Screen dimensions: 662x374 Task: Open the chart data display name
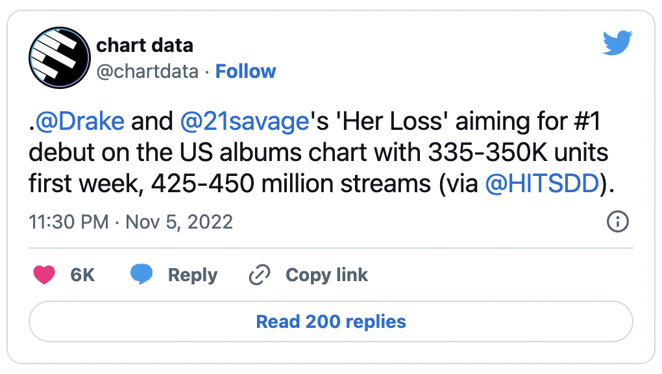pos(145,45)
